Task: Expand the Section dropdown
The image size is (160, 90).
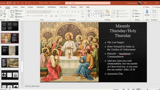Action: pos(19,17)
